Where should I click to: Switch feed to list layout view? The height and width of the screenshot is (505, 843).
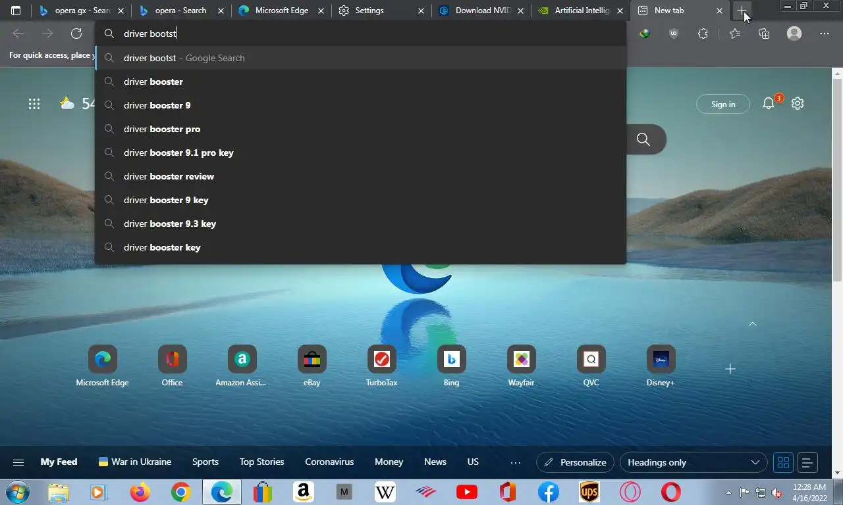coord(808,462)
